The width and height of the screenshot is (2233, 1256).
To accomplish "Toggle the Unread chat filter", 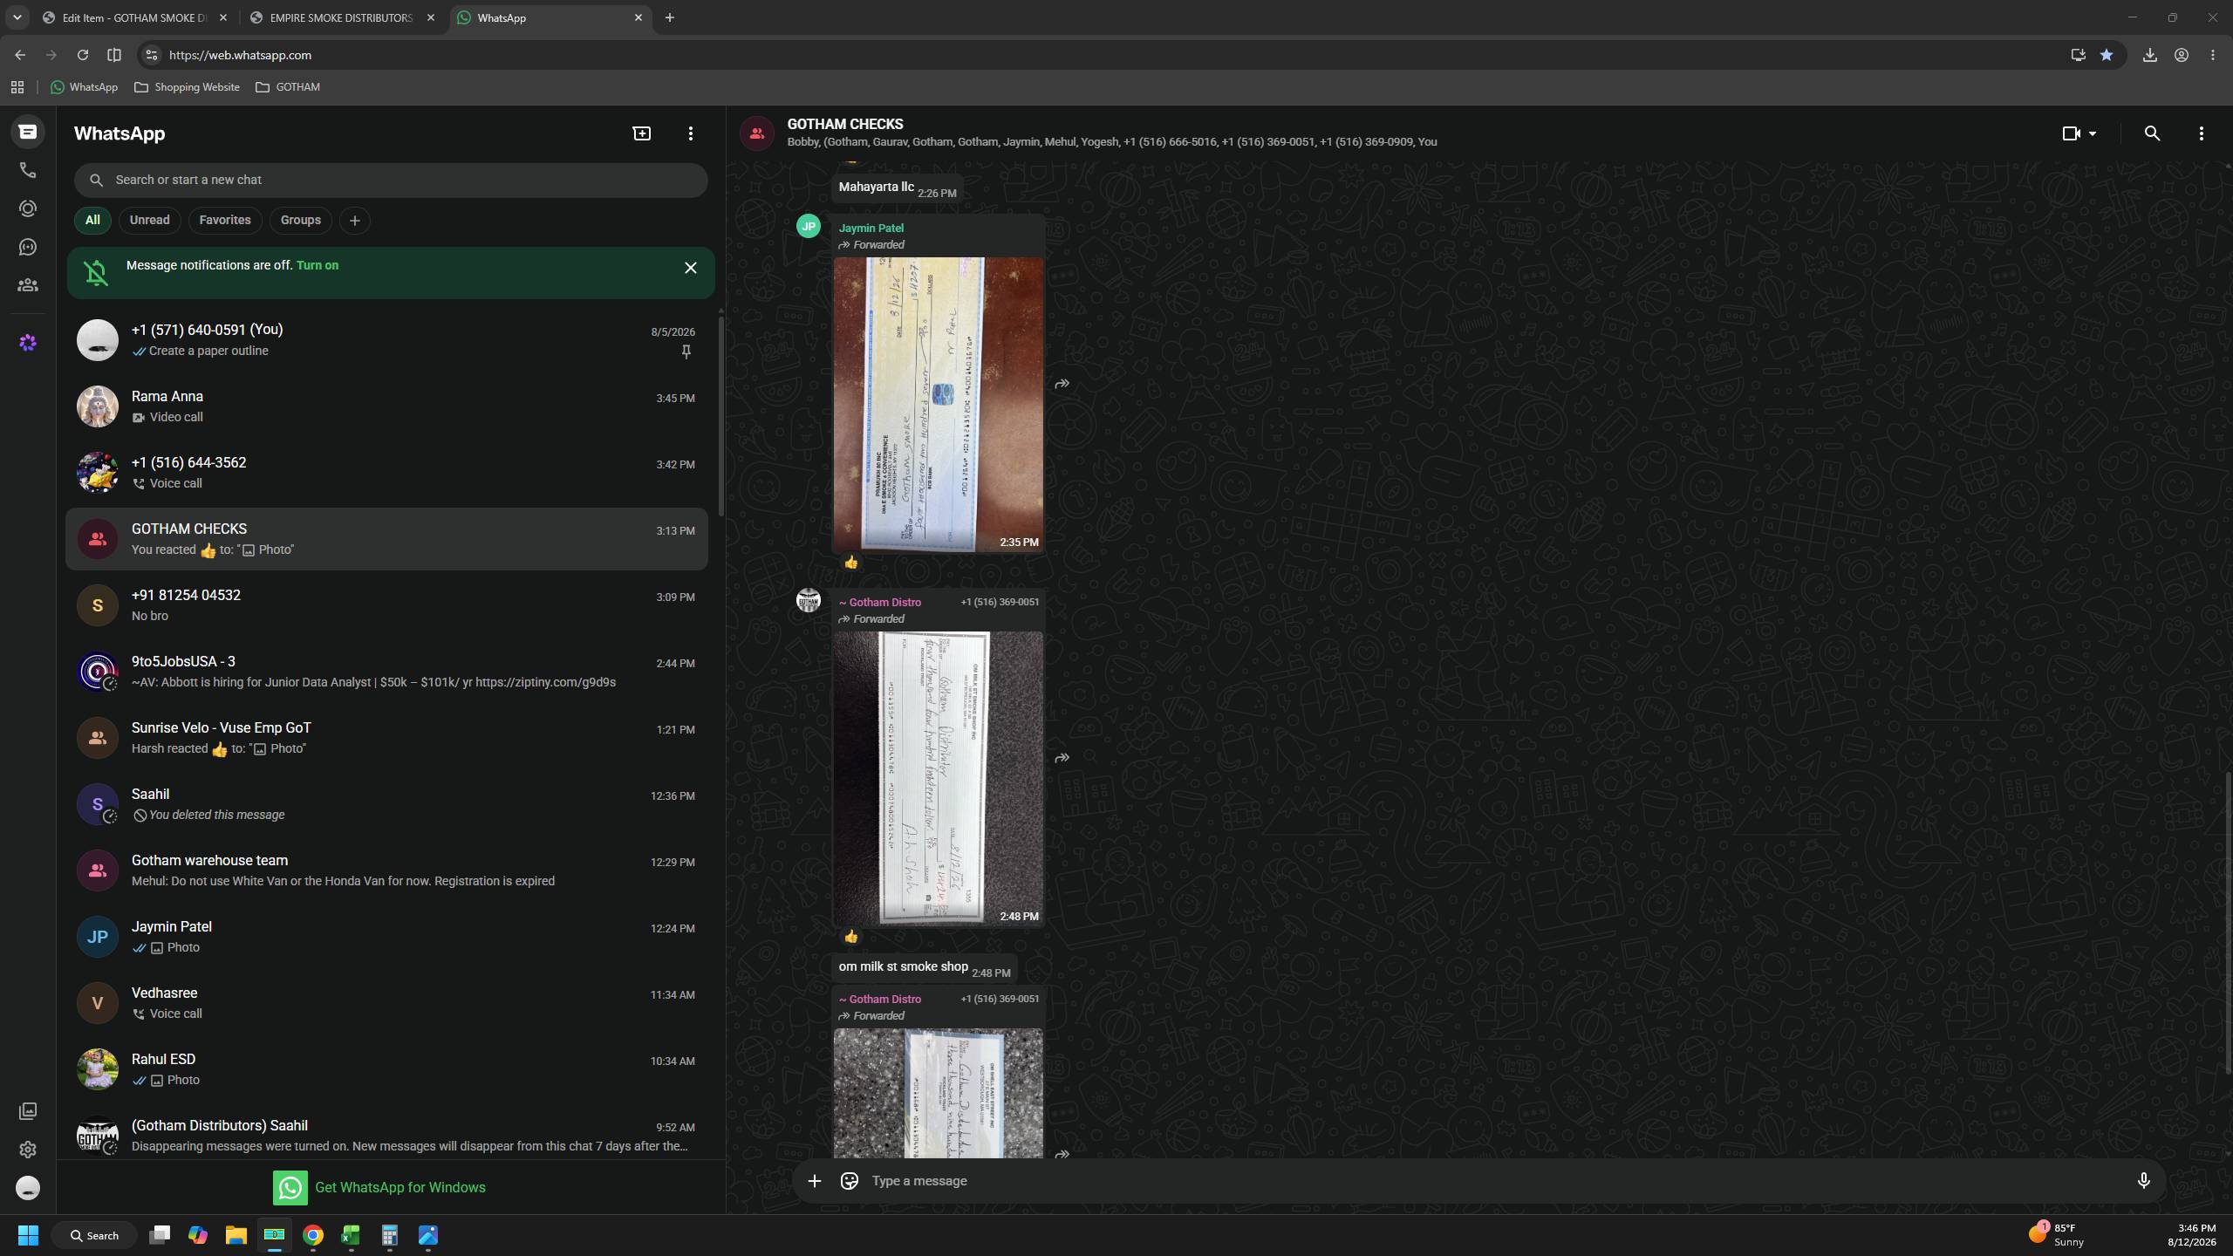I will (x=149, y=220).
